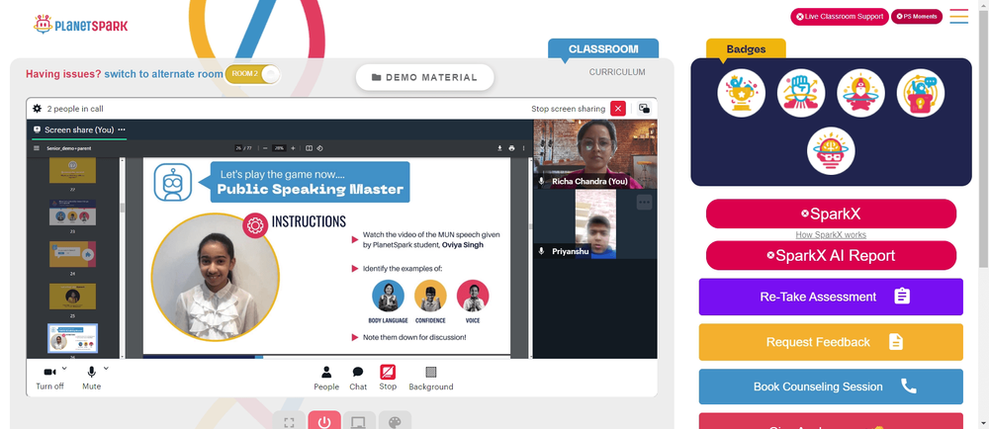Image resolution: width=989 pixels, height=429 pixels.
Task: Click Re-Take Assessment button
Action: pyautogui.click(x=831, y=297)
